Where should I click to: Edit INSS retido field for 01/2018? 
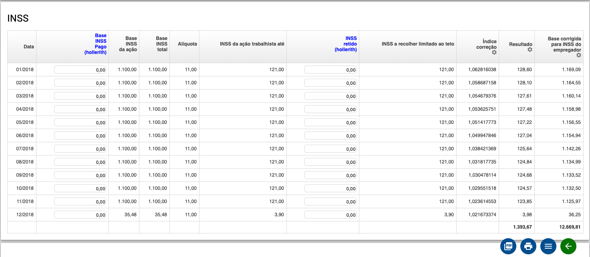pos(330,70)
